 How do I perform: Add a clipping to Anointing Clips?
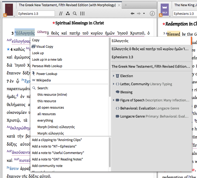click(57, 140)
